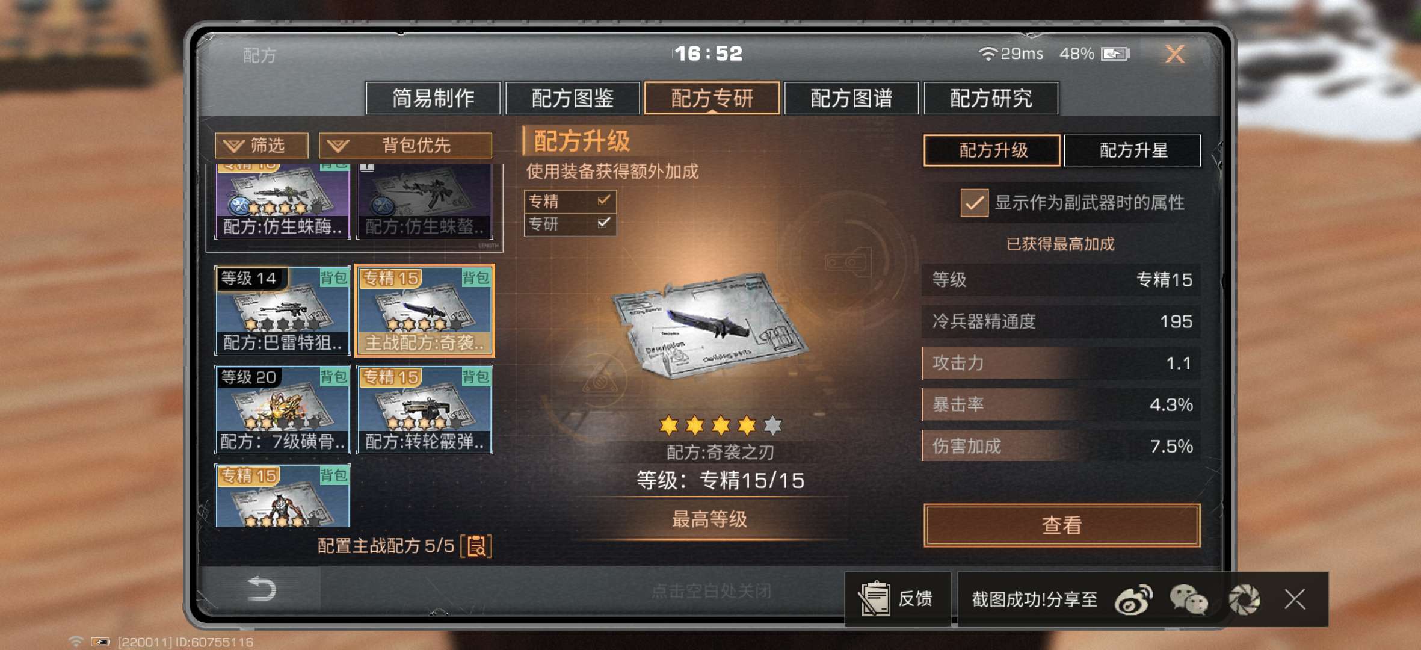Click the WiFi latency indicator
This screenshot has width=1421, height=650.
pos(1011,54)
